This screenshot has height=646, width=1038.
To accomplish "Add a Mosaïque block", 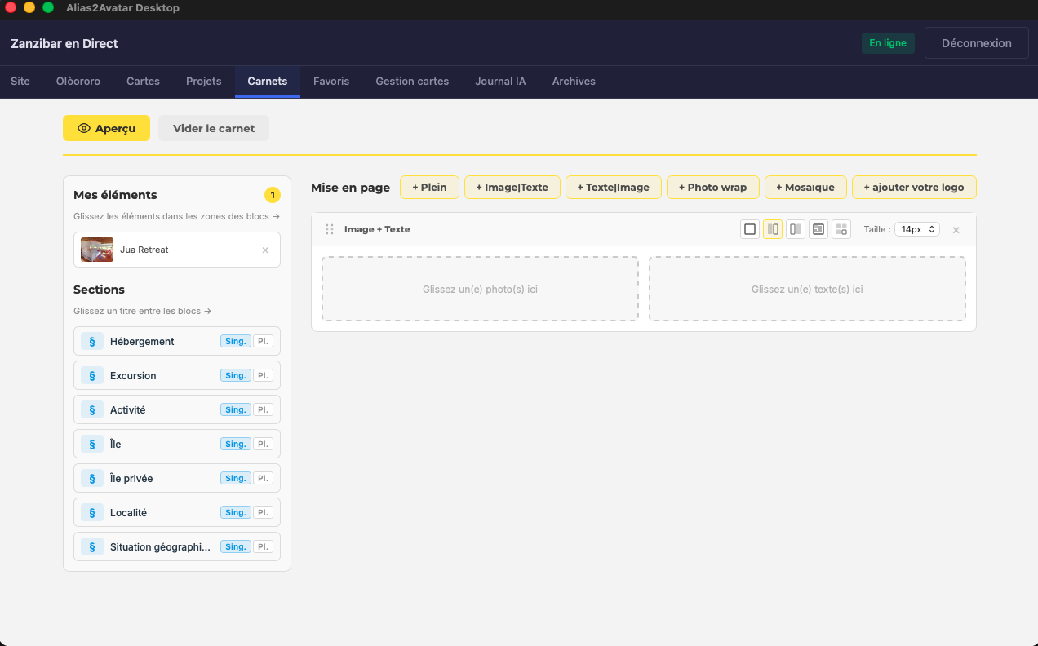I will (x=805, y=187).
